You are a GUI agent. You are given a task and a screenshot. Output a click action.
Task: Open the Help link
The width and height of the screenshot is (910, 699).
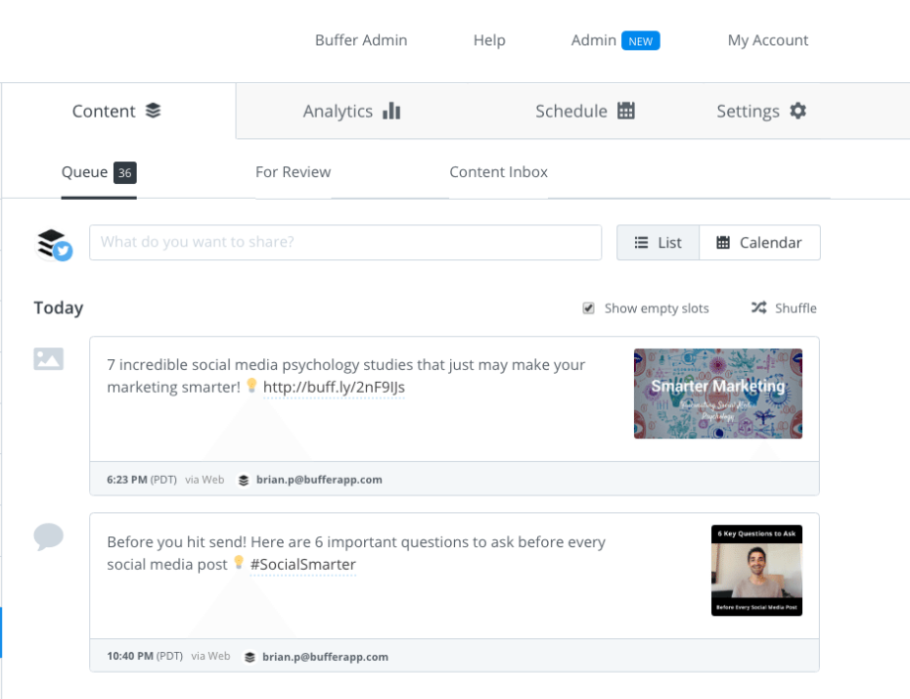489,40
